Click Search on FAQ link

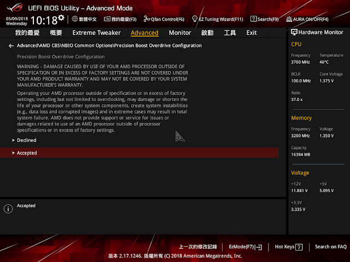pos(330,247)
